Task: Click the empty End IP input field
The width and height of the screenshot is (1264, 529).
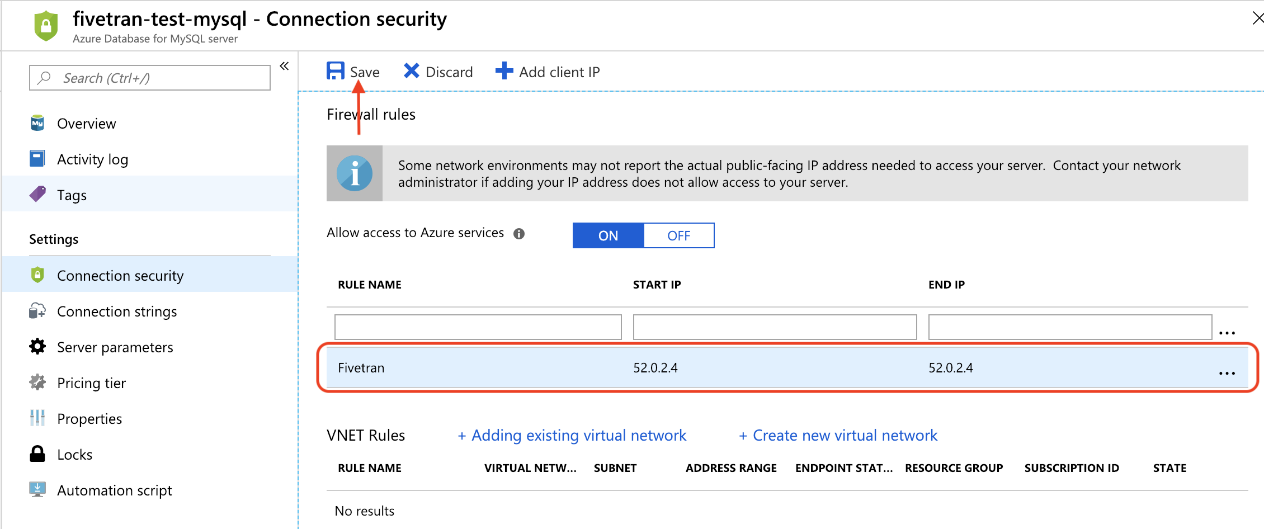Action: click(1070, 327)
